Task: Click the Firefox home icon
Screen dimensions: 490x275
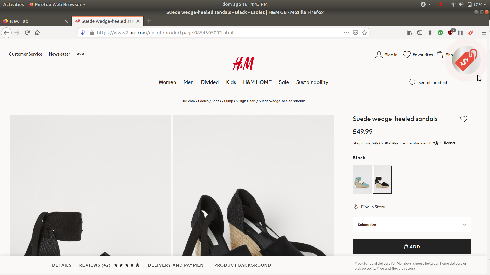Action: [37, 33]
